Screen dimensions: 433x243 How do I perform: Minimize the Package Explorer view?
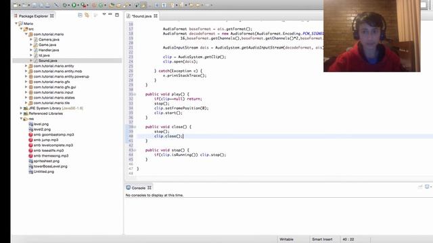[110, 14]
